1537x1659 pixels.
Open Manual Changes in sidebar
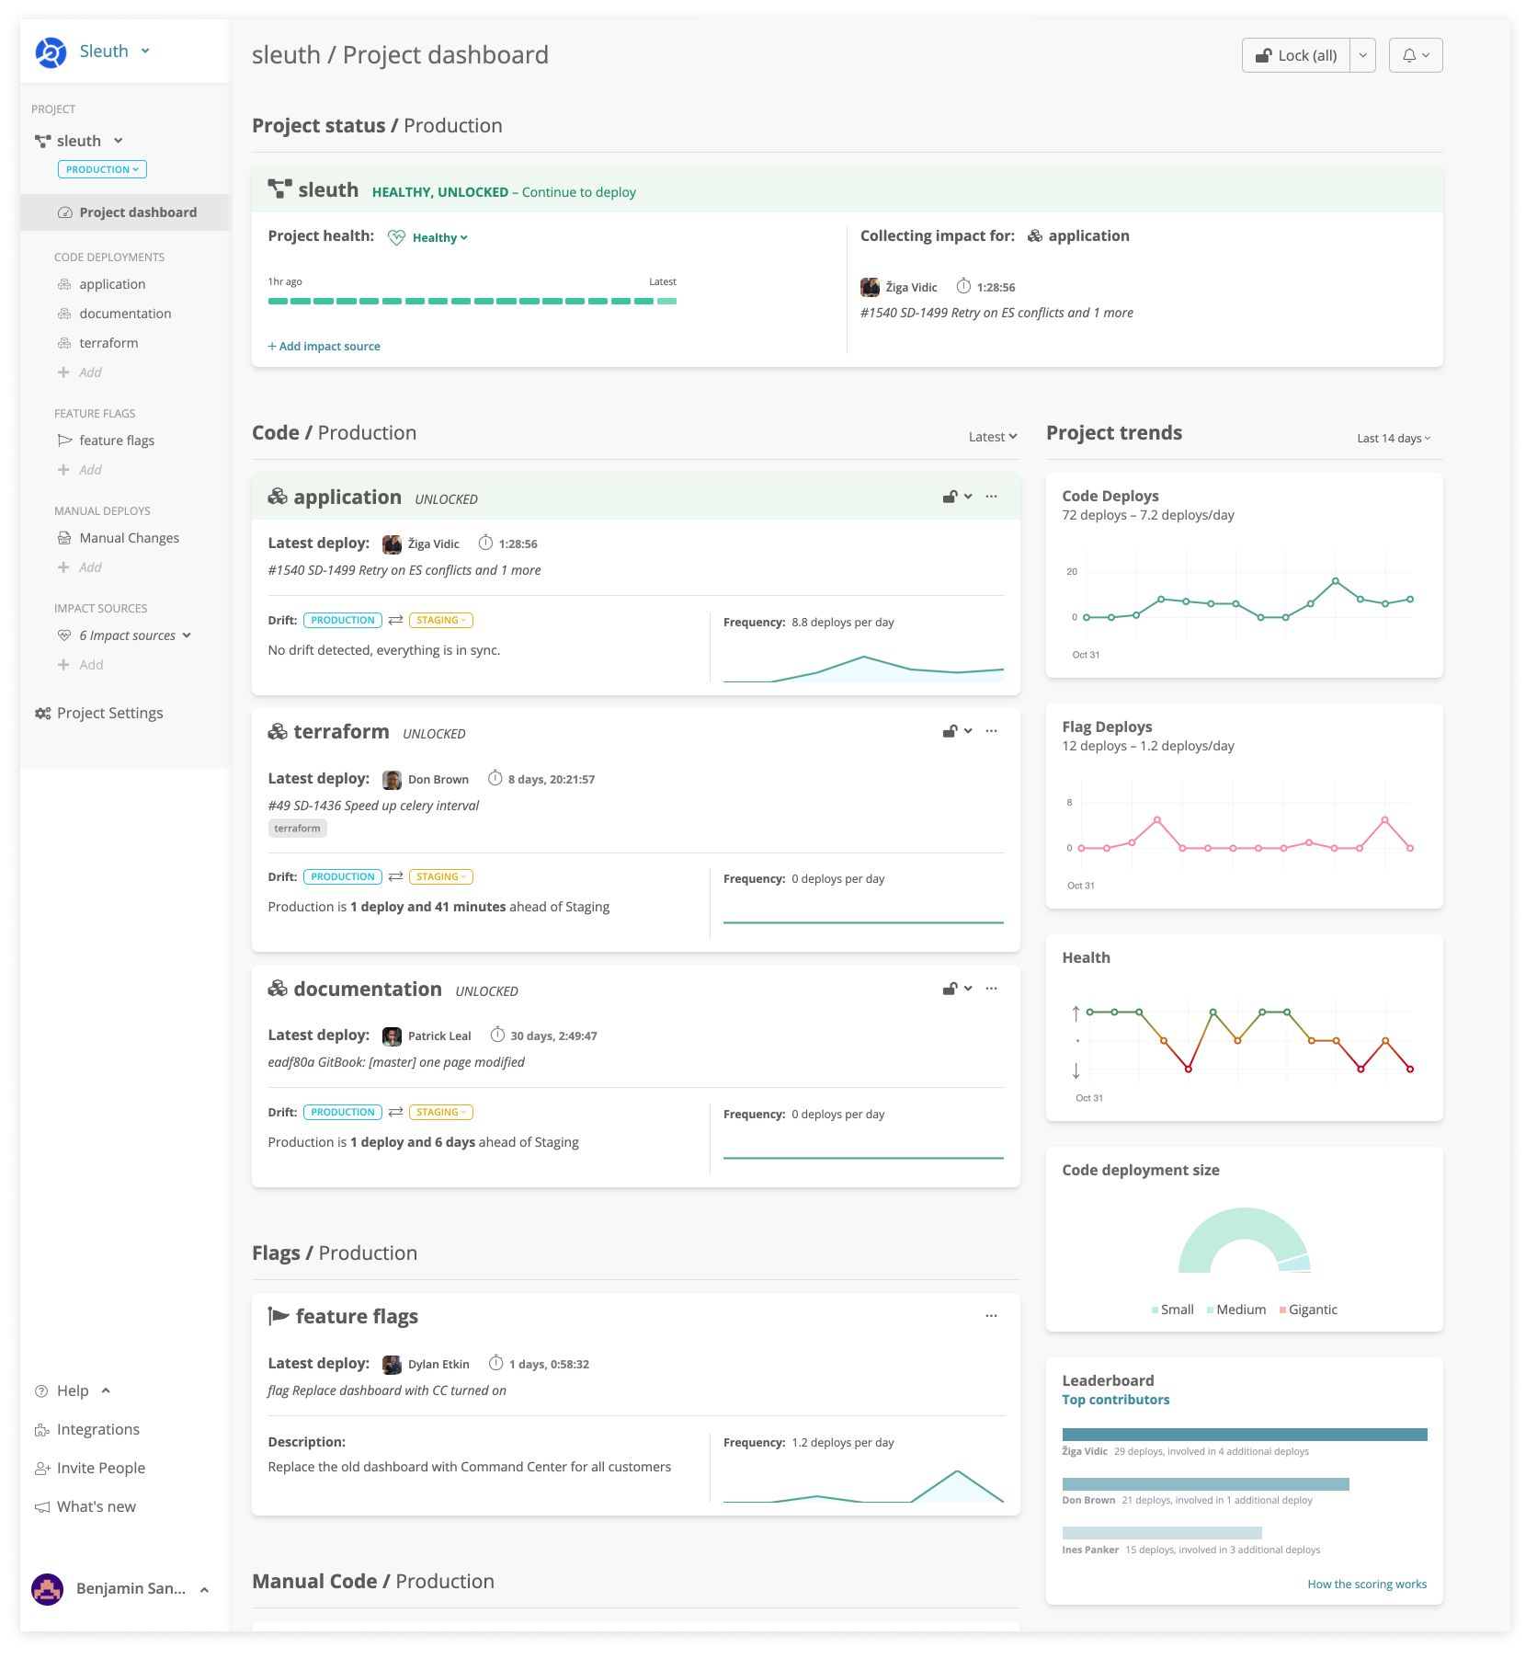129,538
